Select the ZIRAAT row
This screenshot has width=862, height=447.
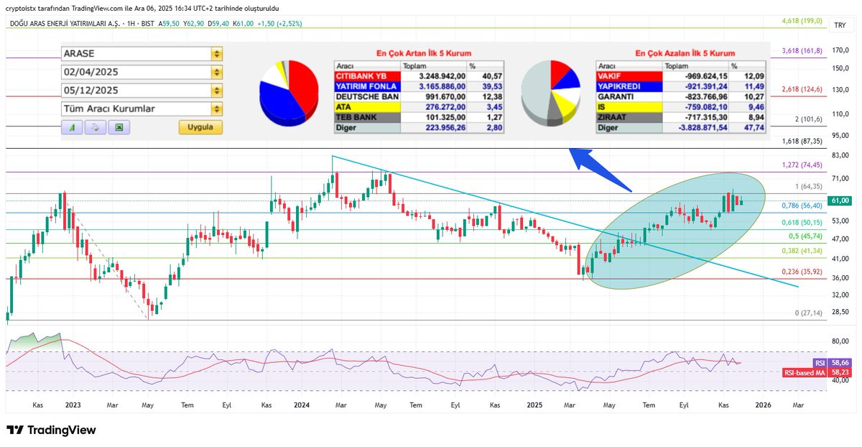coord(680,117)
